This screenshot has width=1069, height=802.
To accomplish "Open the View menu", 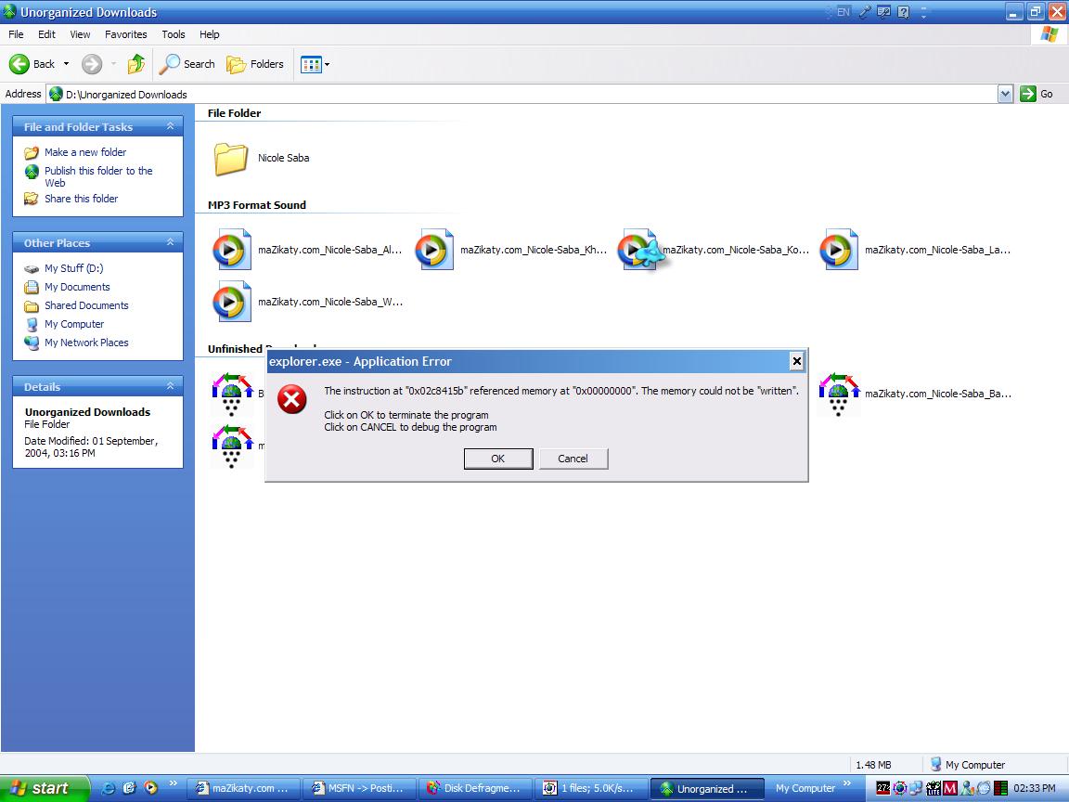I will click(80, 34).
